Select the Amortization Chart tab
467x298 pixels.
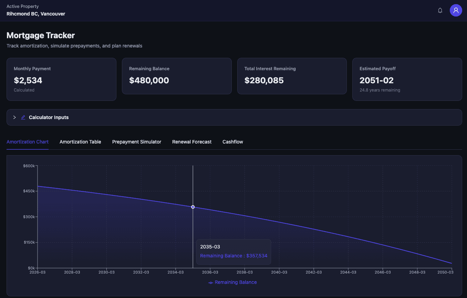pyautogui.click(x=28, y=142)
